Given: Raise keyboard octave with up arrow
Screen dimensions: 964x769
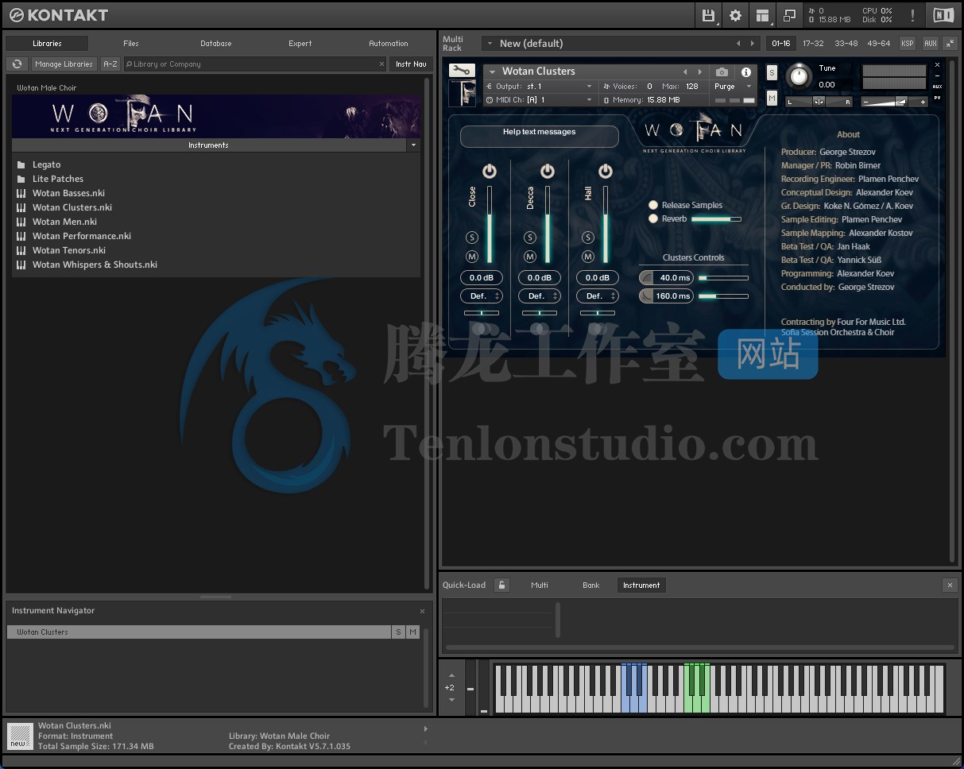Looking at the screenshot, I should pyautogui.click(x=451, y=675).
